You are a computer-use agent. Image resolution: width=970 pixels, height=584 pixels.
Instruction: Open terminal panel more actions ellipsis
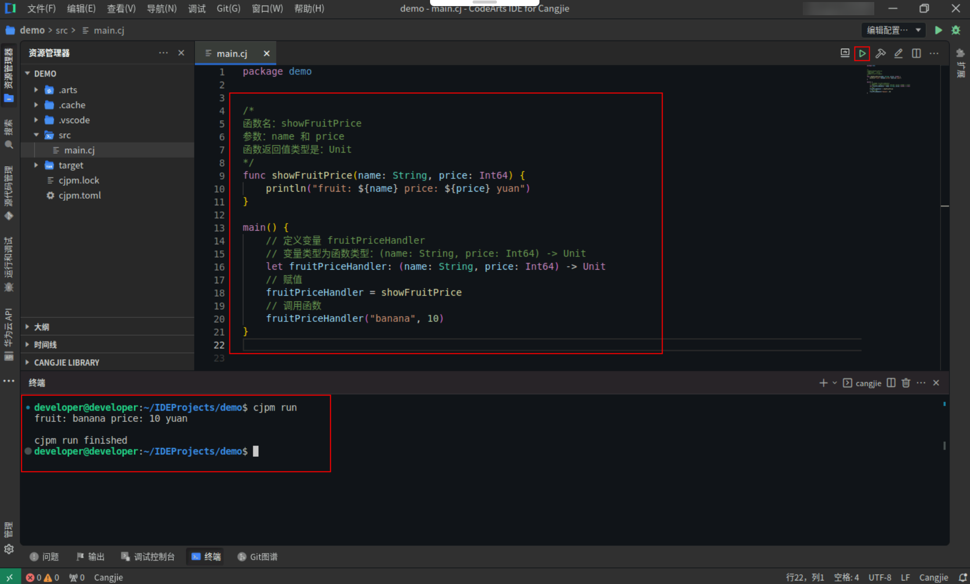pyautogui.click(x=921, y=383)
